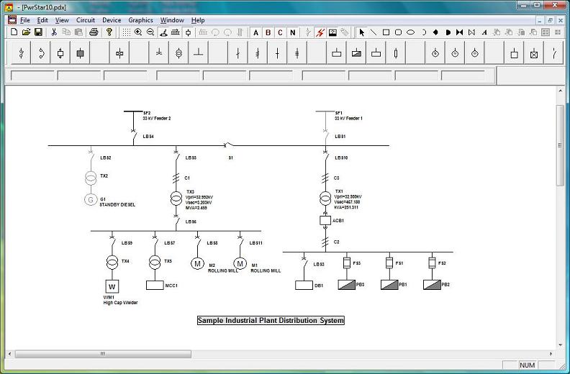Pick the curved link device symbol
The width and height of the screenshot is (570, 374).
[x=41, y=53]
